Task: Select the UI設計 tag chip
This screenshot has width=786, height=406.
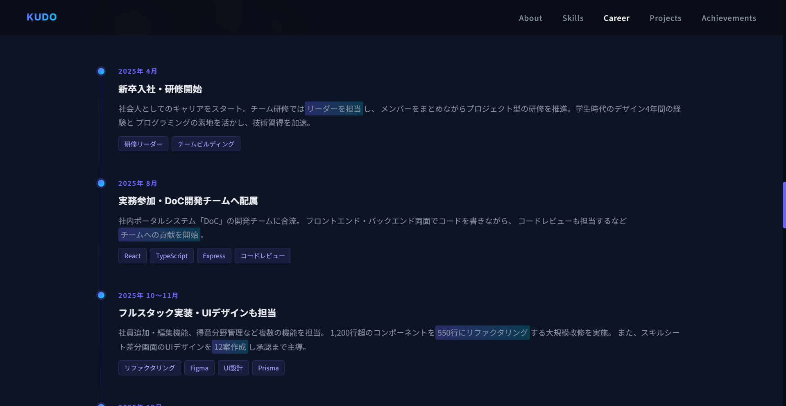Action: 233,368
